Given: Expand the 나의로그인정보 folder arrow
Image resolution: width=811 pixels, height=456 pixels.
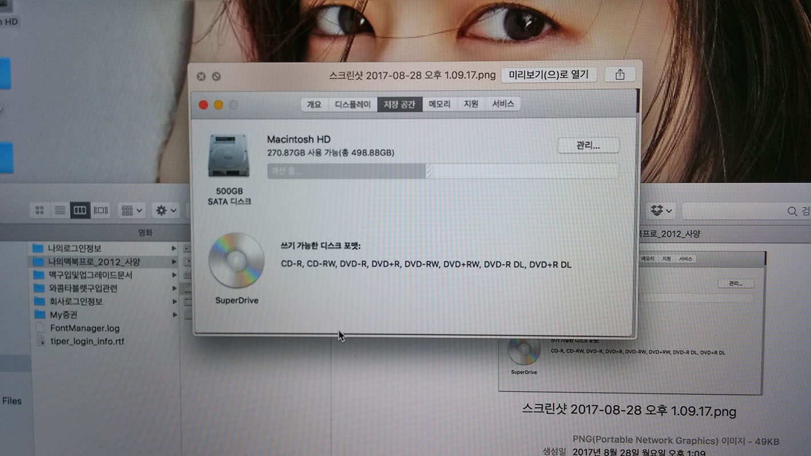Looking at the screenshot, I should (174, 248).
